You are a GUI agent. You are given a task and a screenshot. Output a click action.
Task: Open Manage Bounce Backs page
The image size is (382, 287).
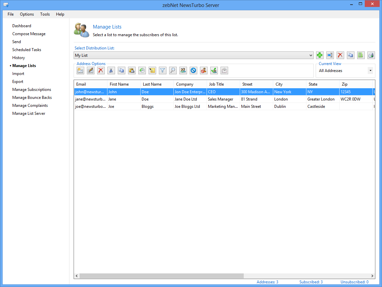(x=32, y=98)
